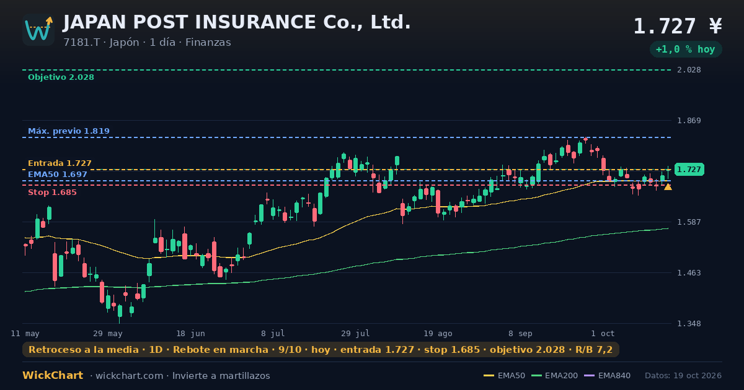The height and width of the screenshot is (390, 744).
Task: Click the EMA840 legend swatch
Action: coord(589,376)
